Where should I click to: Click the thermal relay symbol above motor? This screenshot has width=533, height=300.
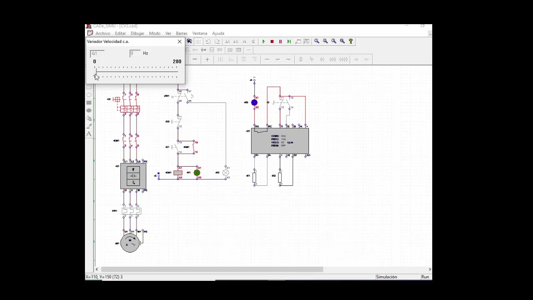[x=131, y=211]
